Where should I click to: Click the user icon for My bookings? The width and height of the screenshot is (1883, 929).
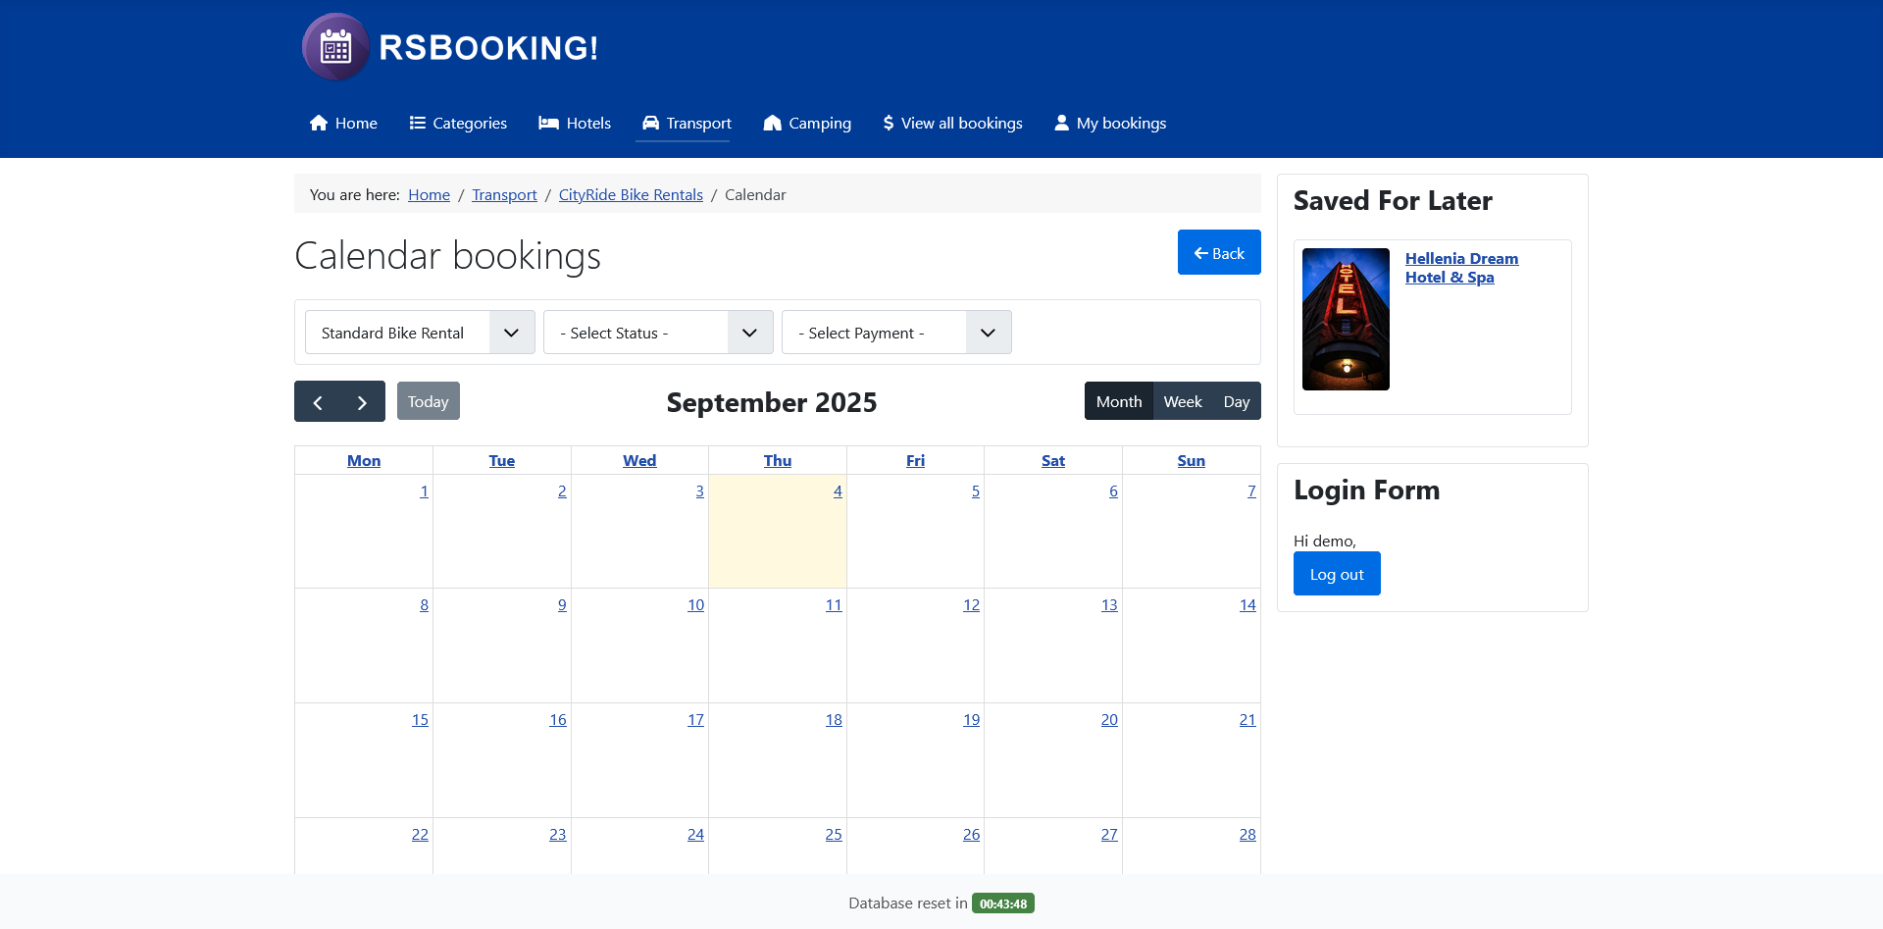pos(1061,123)
